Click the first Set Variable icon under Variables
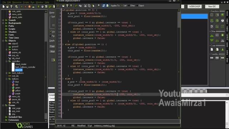Viewport: 229px width, 129px height. click(x=212, y=58)
